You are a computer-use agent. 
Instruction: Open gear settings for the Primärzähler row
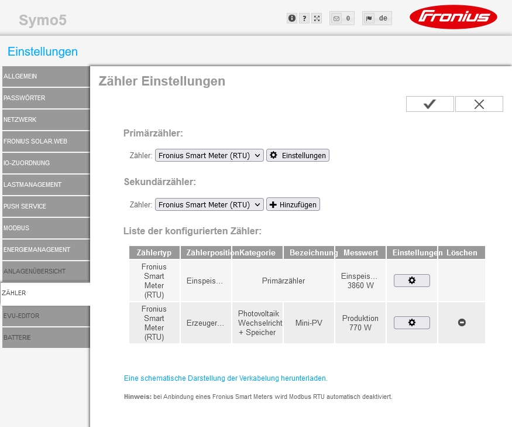(412, 281)
